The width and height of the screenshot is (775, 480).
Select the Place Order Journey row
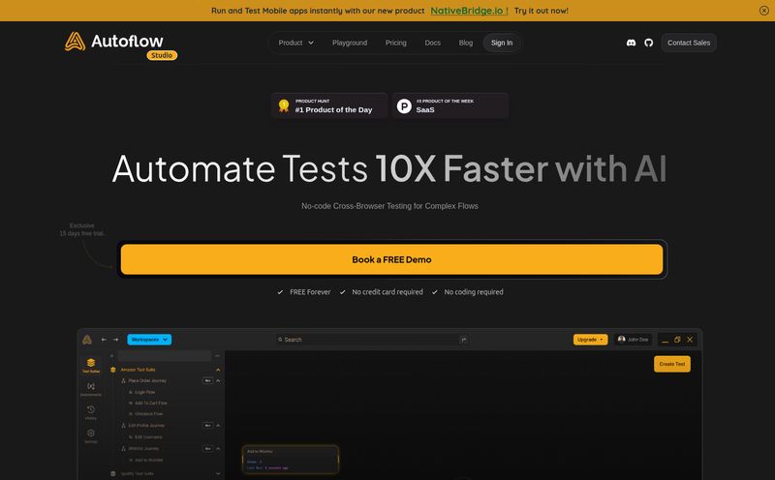pyautogui.click(x=147, y=380)
